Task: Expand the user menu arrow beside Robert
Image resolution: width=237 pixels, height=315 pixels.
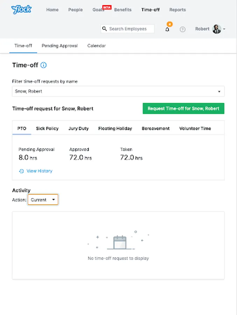Action: point(224,29)
